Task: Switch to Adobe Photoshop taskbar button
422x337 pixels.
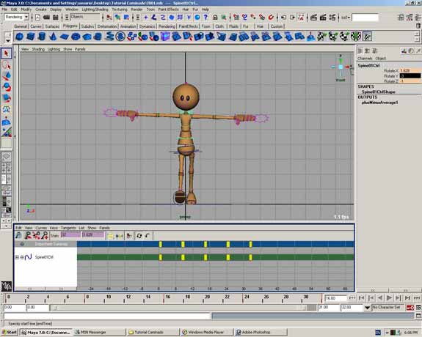Action: point(260,332)
